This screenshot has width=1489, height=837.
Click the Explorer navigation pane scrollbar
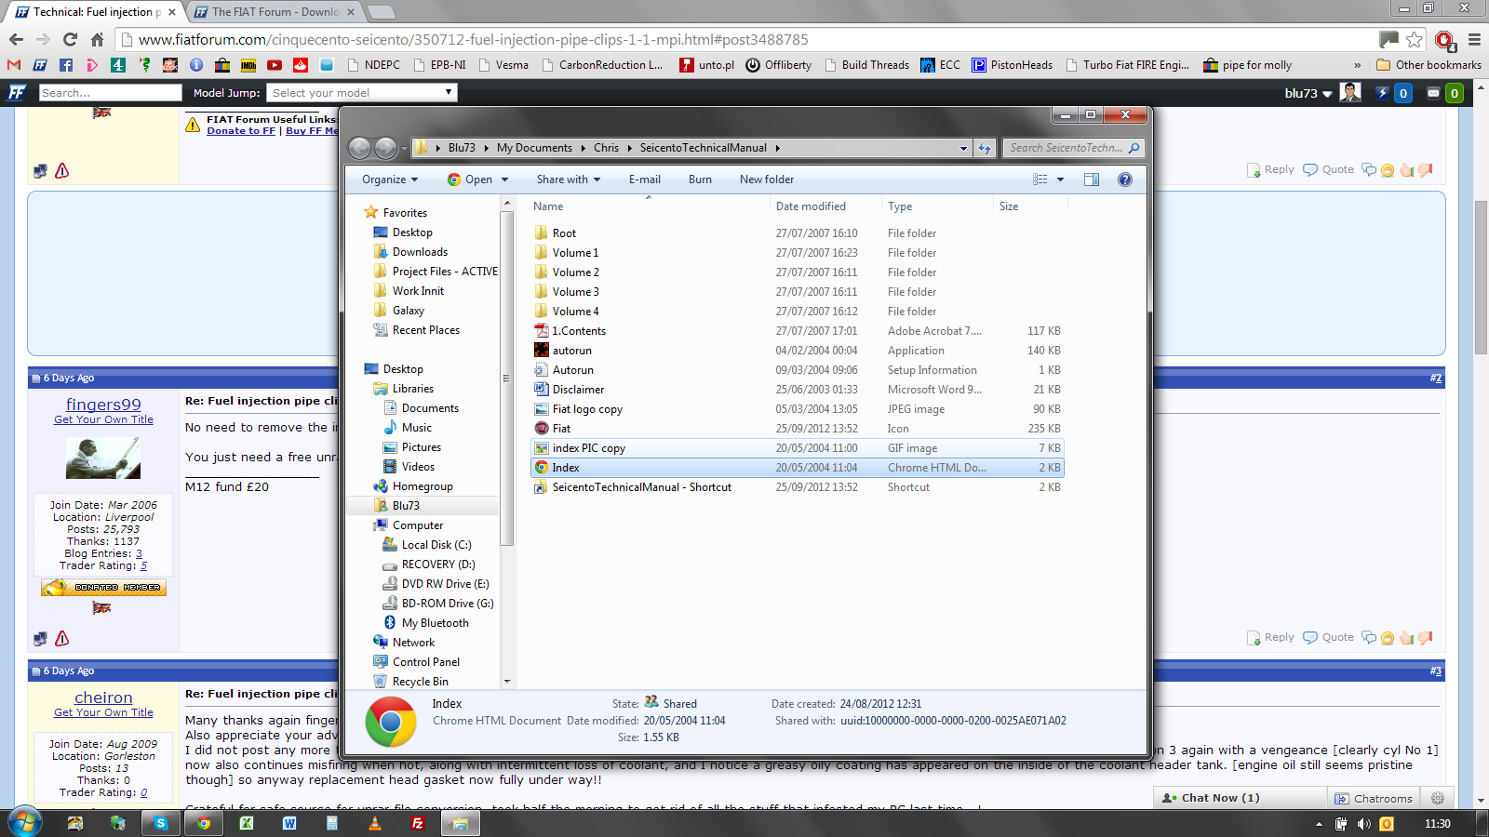(x=506, y=377)
